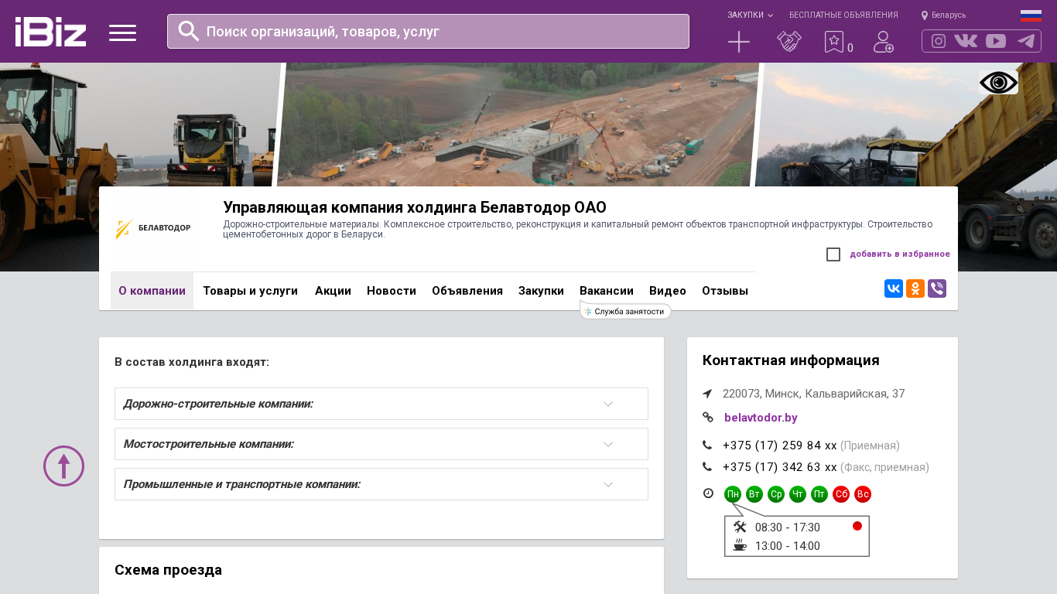Toggle the accessibility eye icon
1057x594 pixels.
[998, 83]
